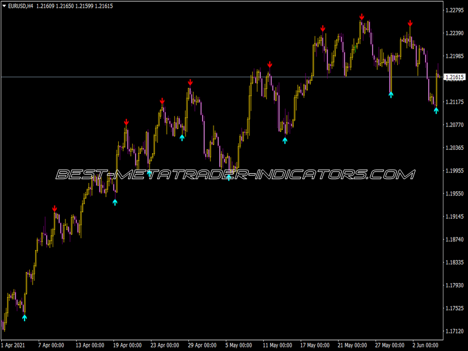Viewport: 468px width, 351px height.
Task: Click the 5 May 00:00 time label
Action: [239, 345]
